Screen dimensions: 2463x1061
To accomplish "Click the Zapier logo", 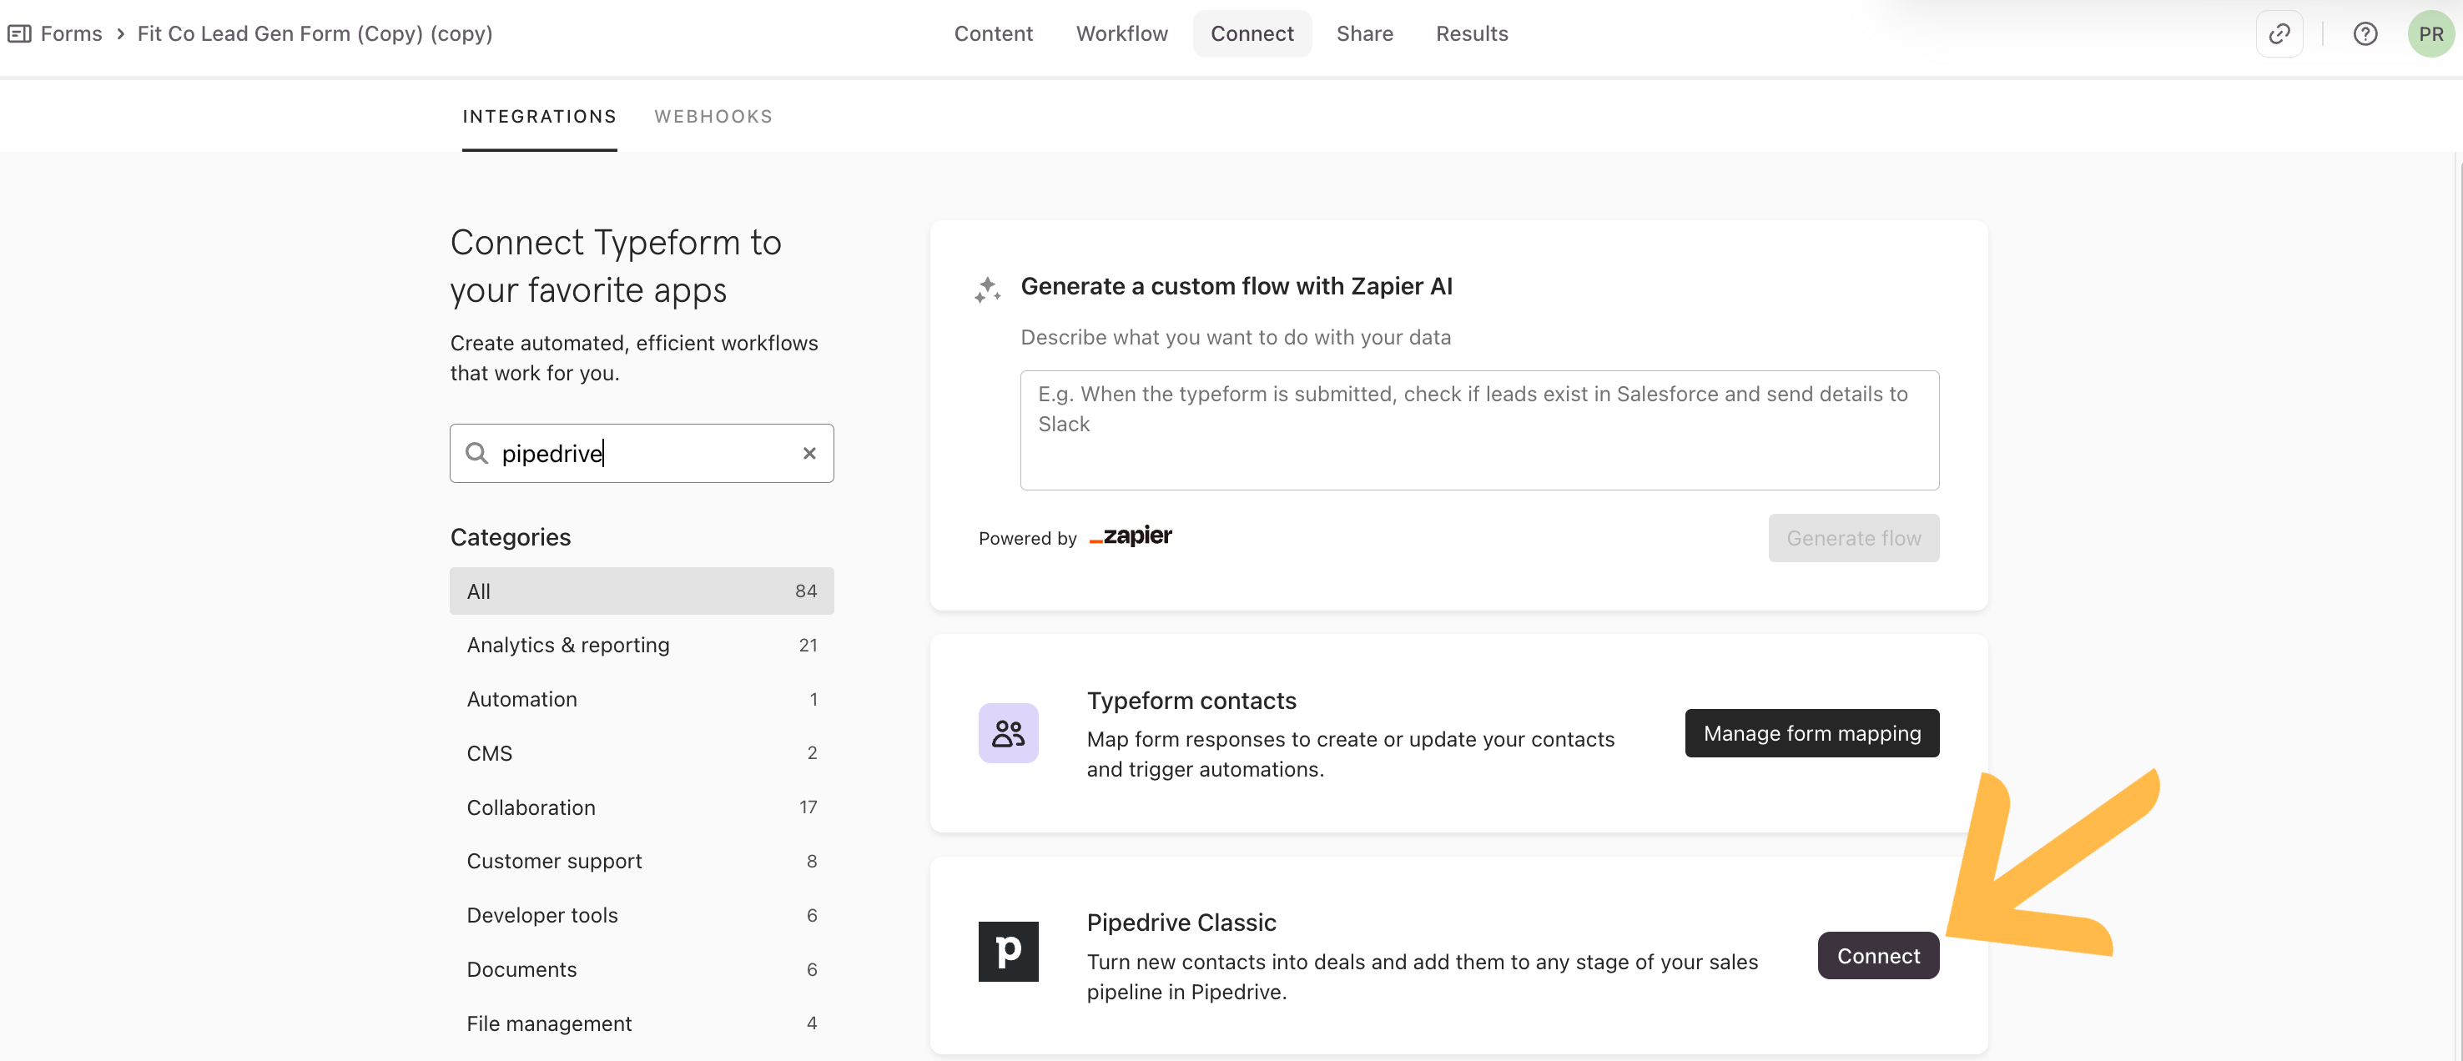I will (1131, 536).
